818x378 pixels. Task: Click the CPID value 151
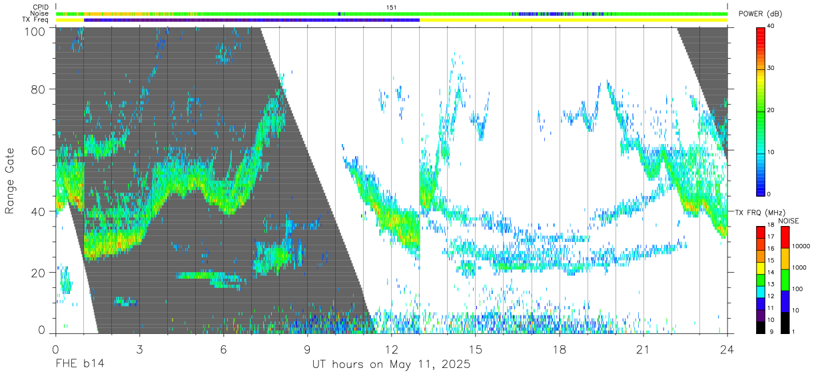tap(392, 7)
